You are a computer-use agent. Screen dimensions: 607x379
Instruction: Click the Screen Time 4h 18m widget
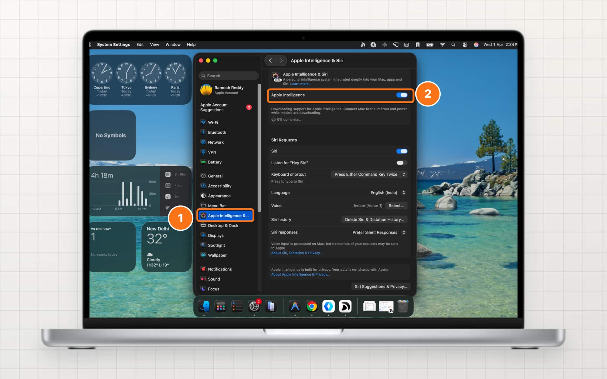pyautogui.click(x=140, y=191)
